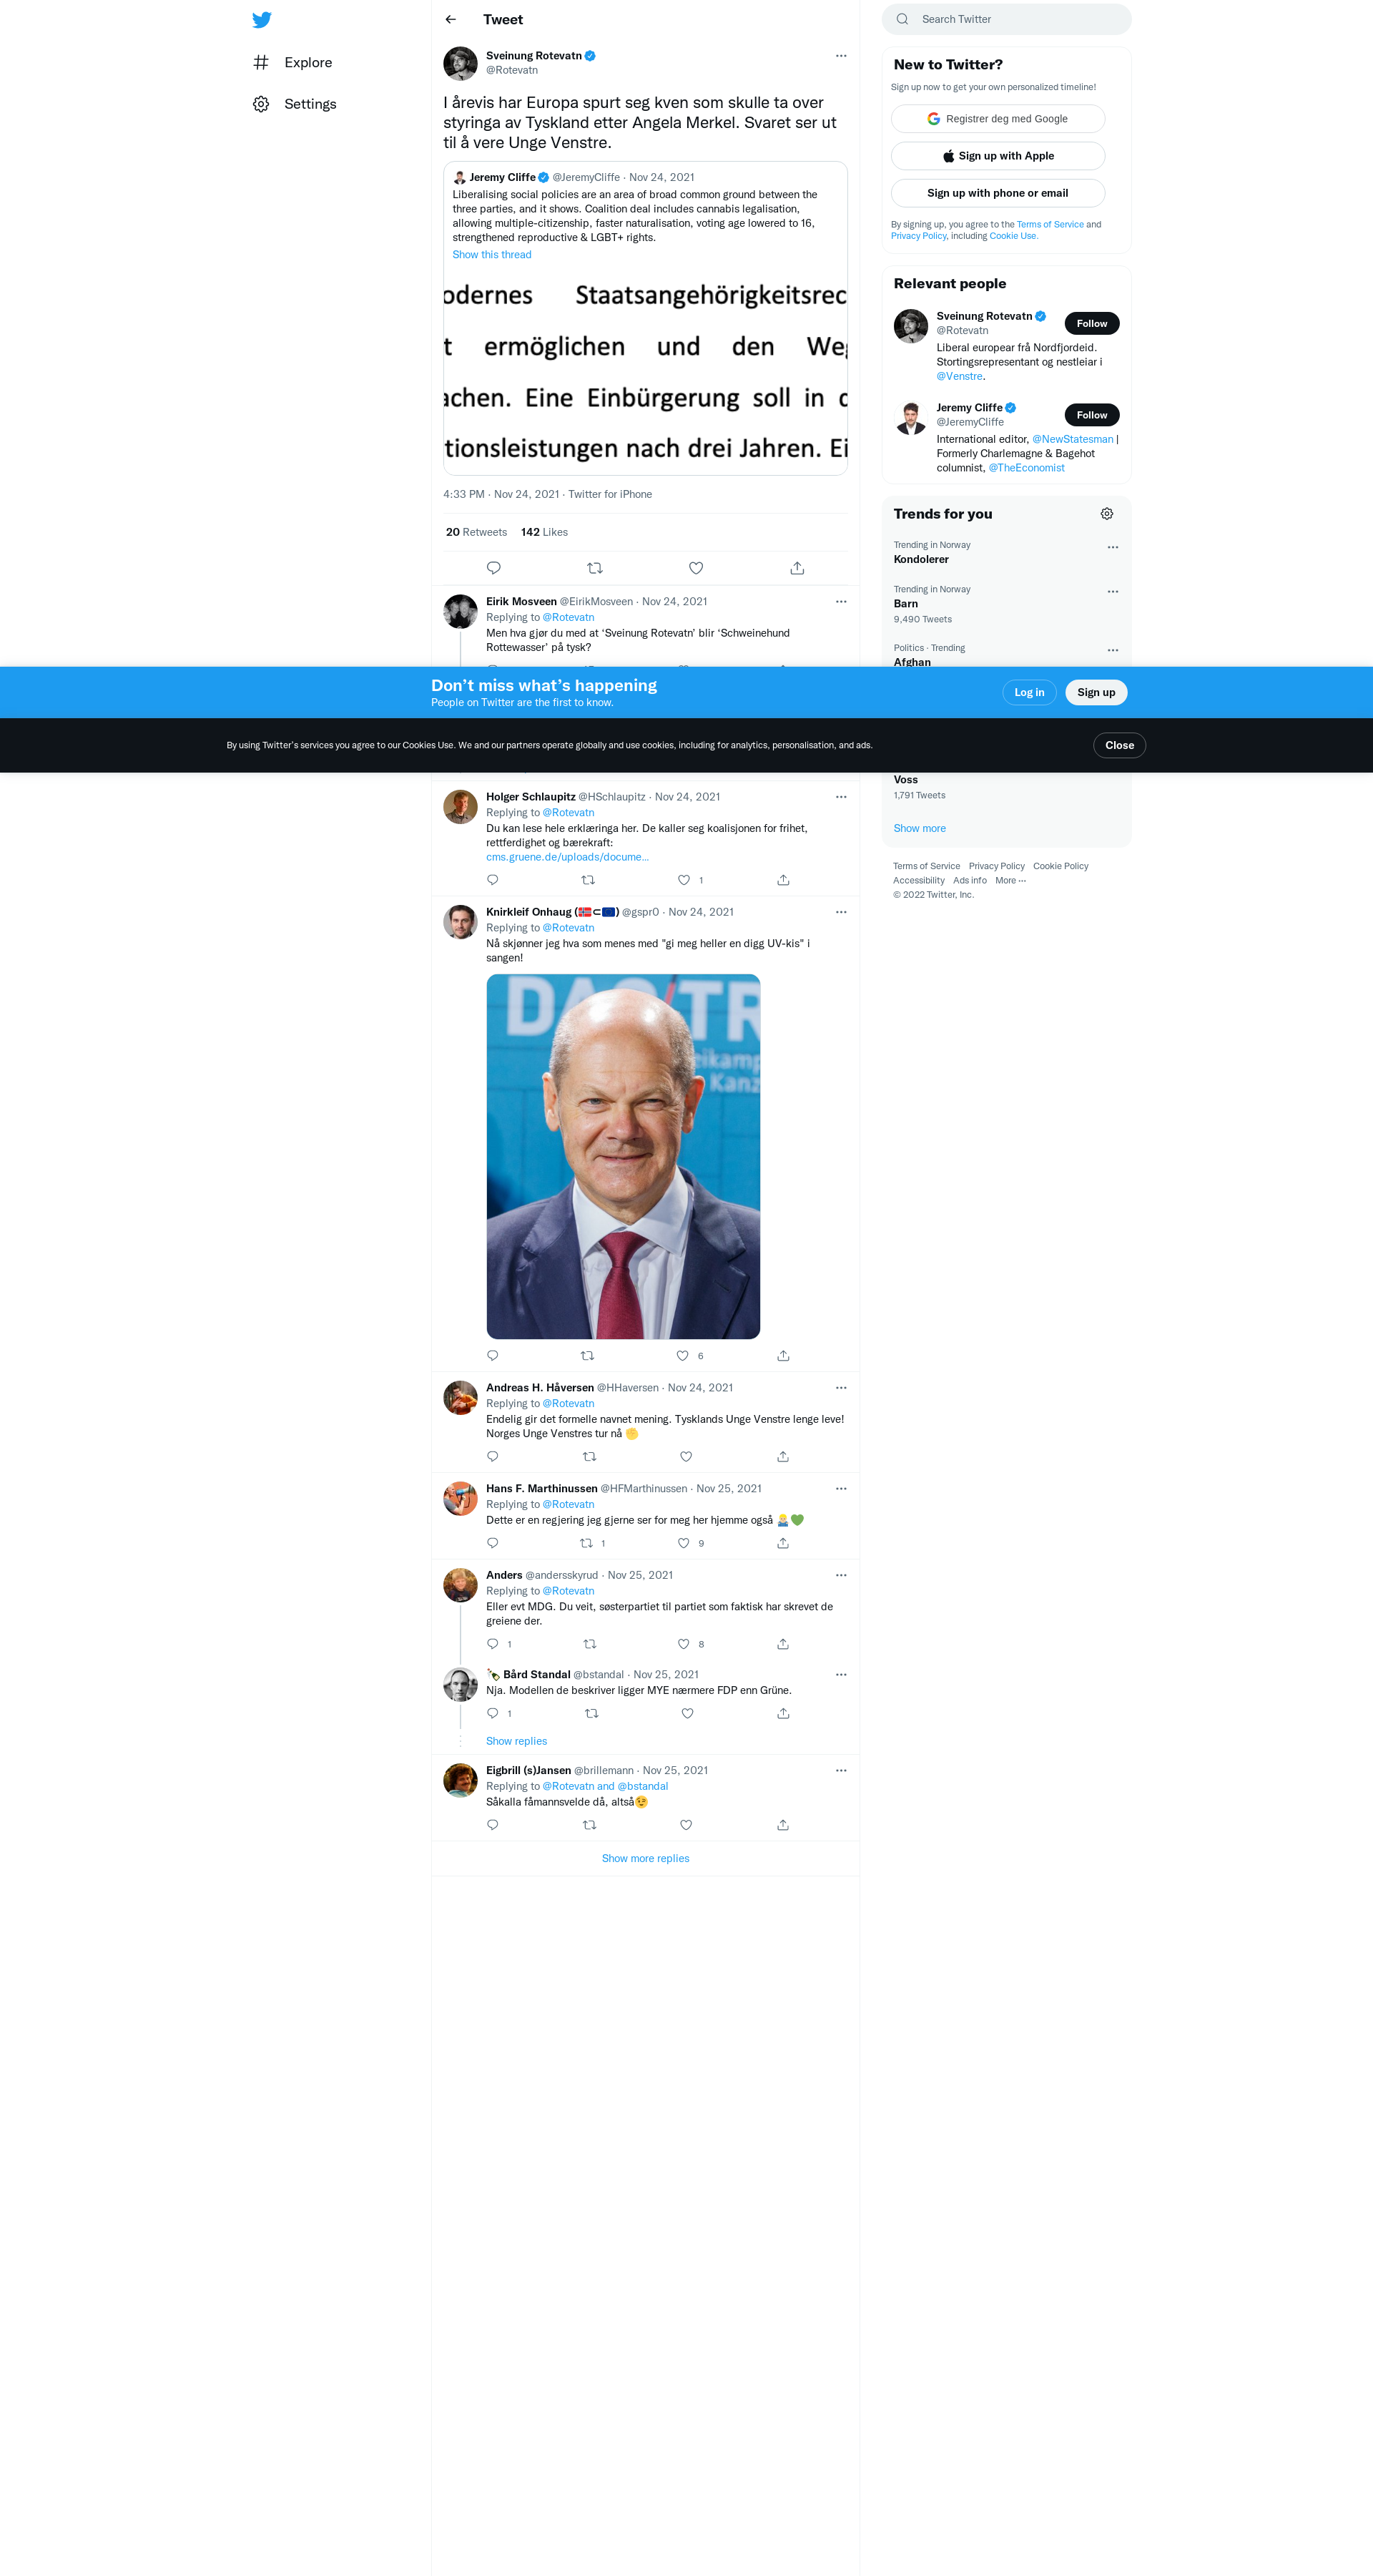The width and height of the screenshot is (1373, 2576).
Task: Retweet Eigbrill (s)Jansen's reply
Action: [x=589, y=1825]
